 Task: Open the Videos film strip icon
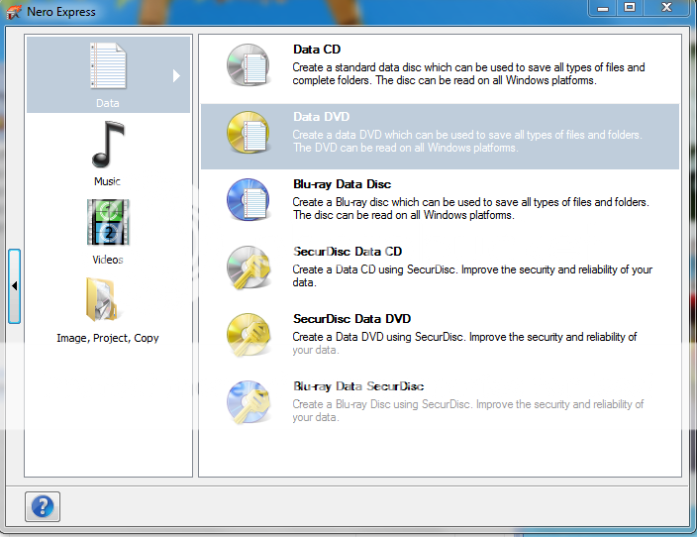[108, 222]
